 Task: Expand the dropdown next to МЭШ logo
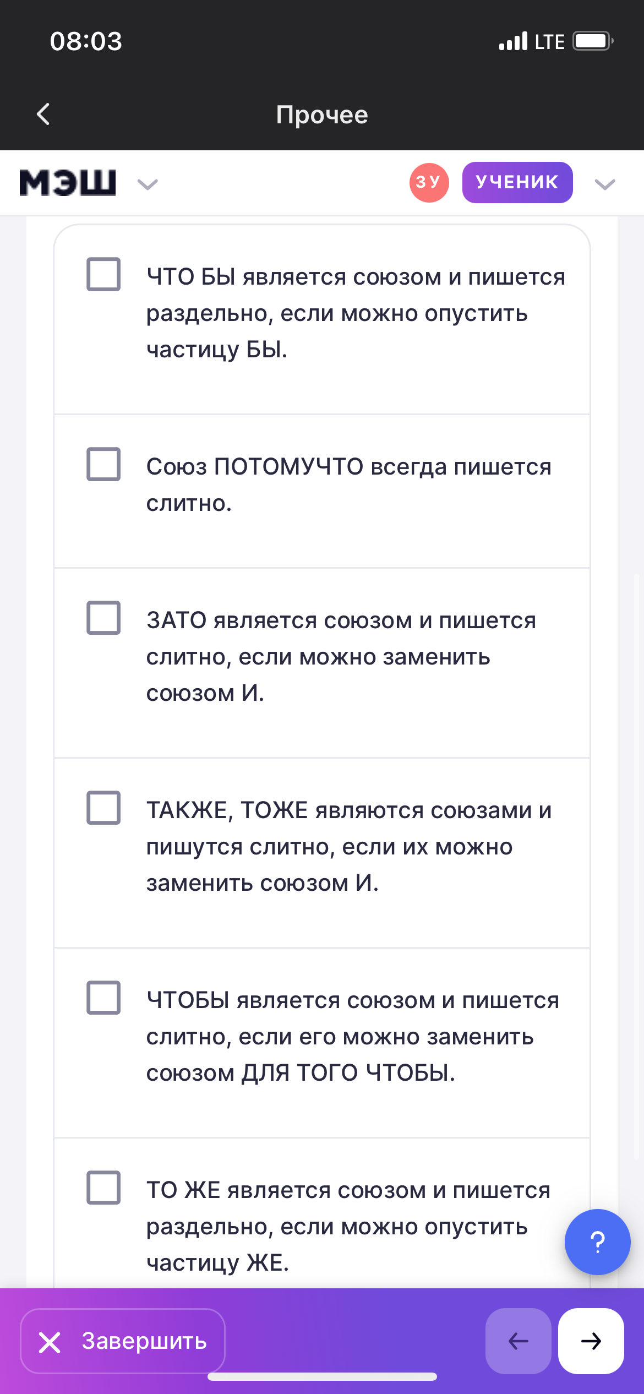pos(148,184)
